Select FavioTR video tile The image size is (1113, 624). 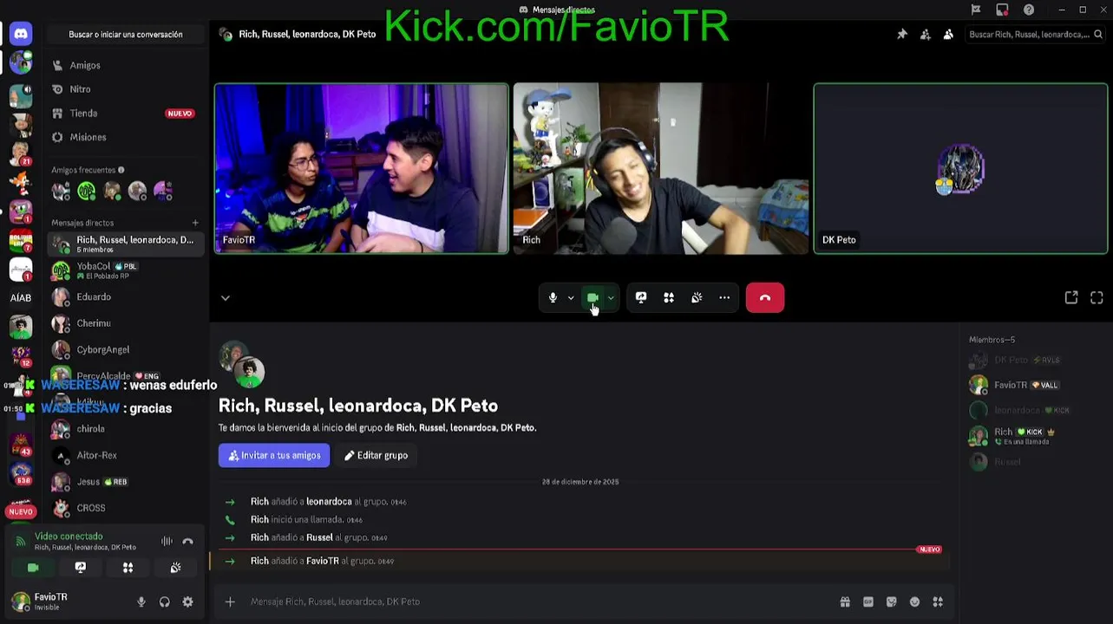click(x=362, y=168)
